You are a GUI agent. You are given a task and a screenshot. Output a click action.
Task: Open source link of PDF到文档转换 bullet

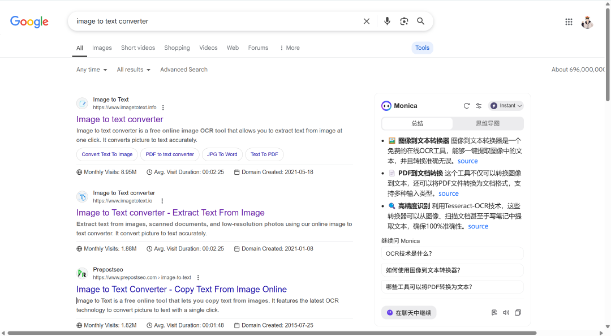click(449, 193)
